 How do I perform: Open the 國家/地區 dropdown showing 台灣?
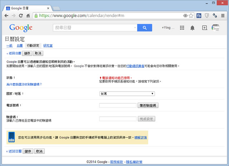pyautogui.click(x=127, y=94)
